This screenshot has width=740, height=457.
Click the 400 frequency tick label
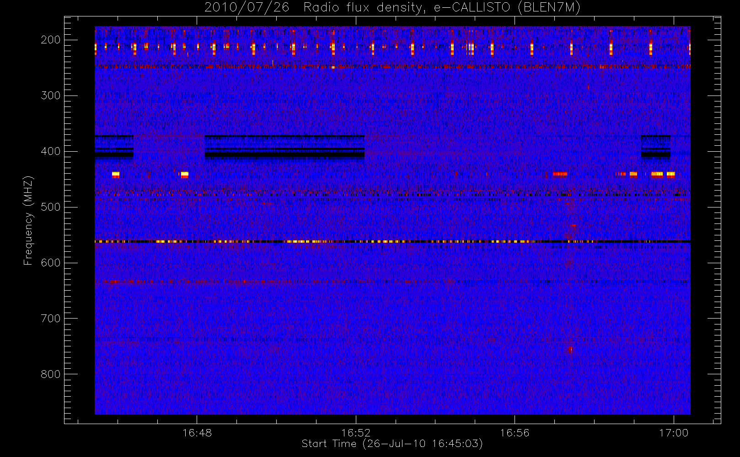coord(50,151)
